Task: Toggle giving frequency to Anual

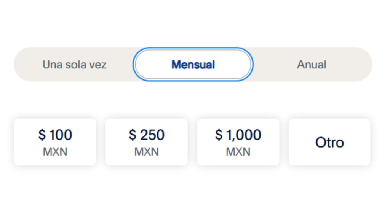Action: click(x=312, y=65)
